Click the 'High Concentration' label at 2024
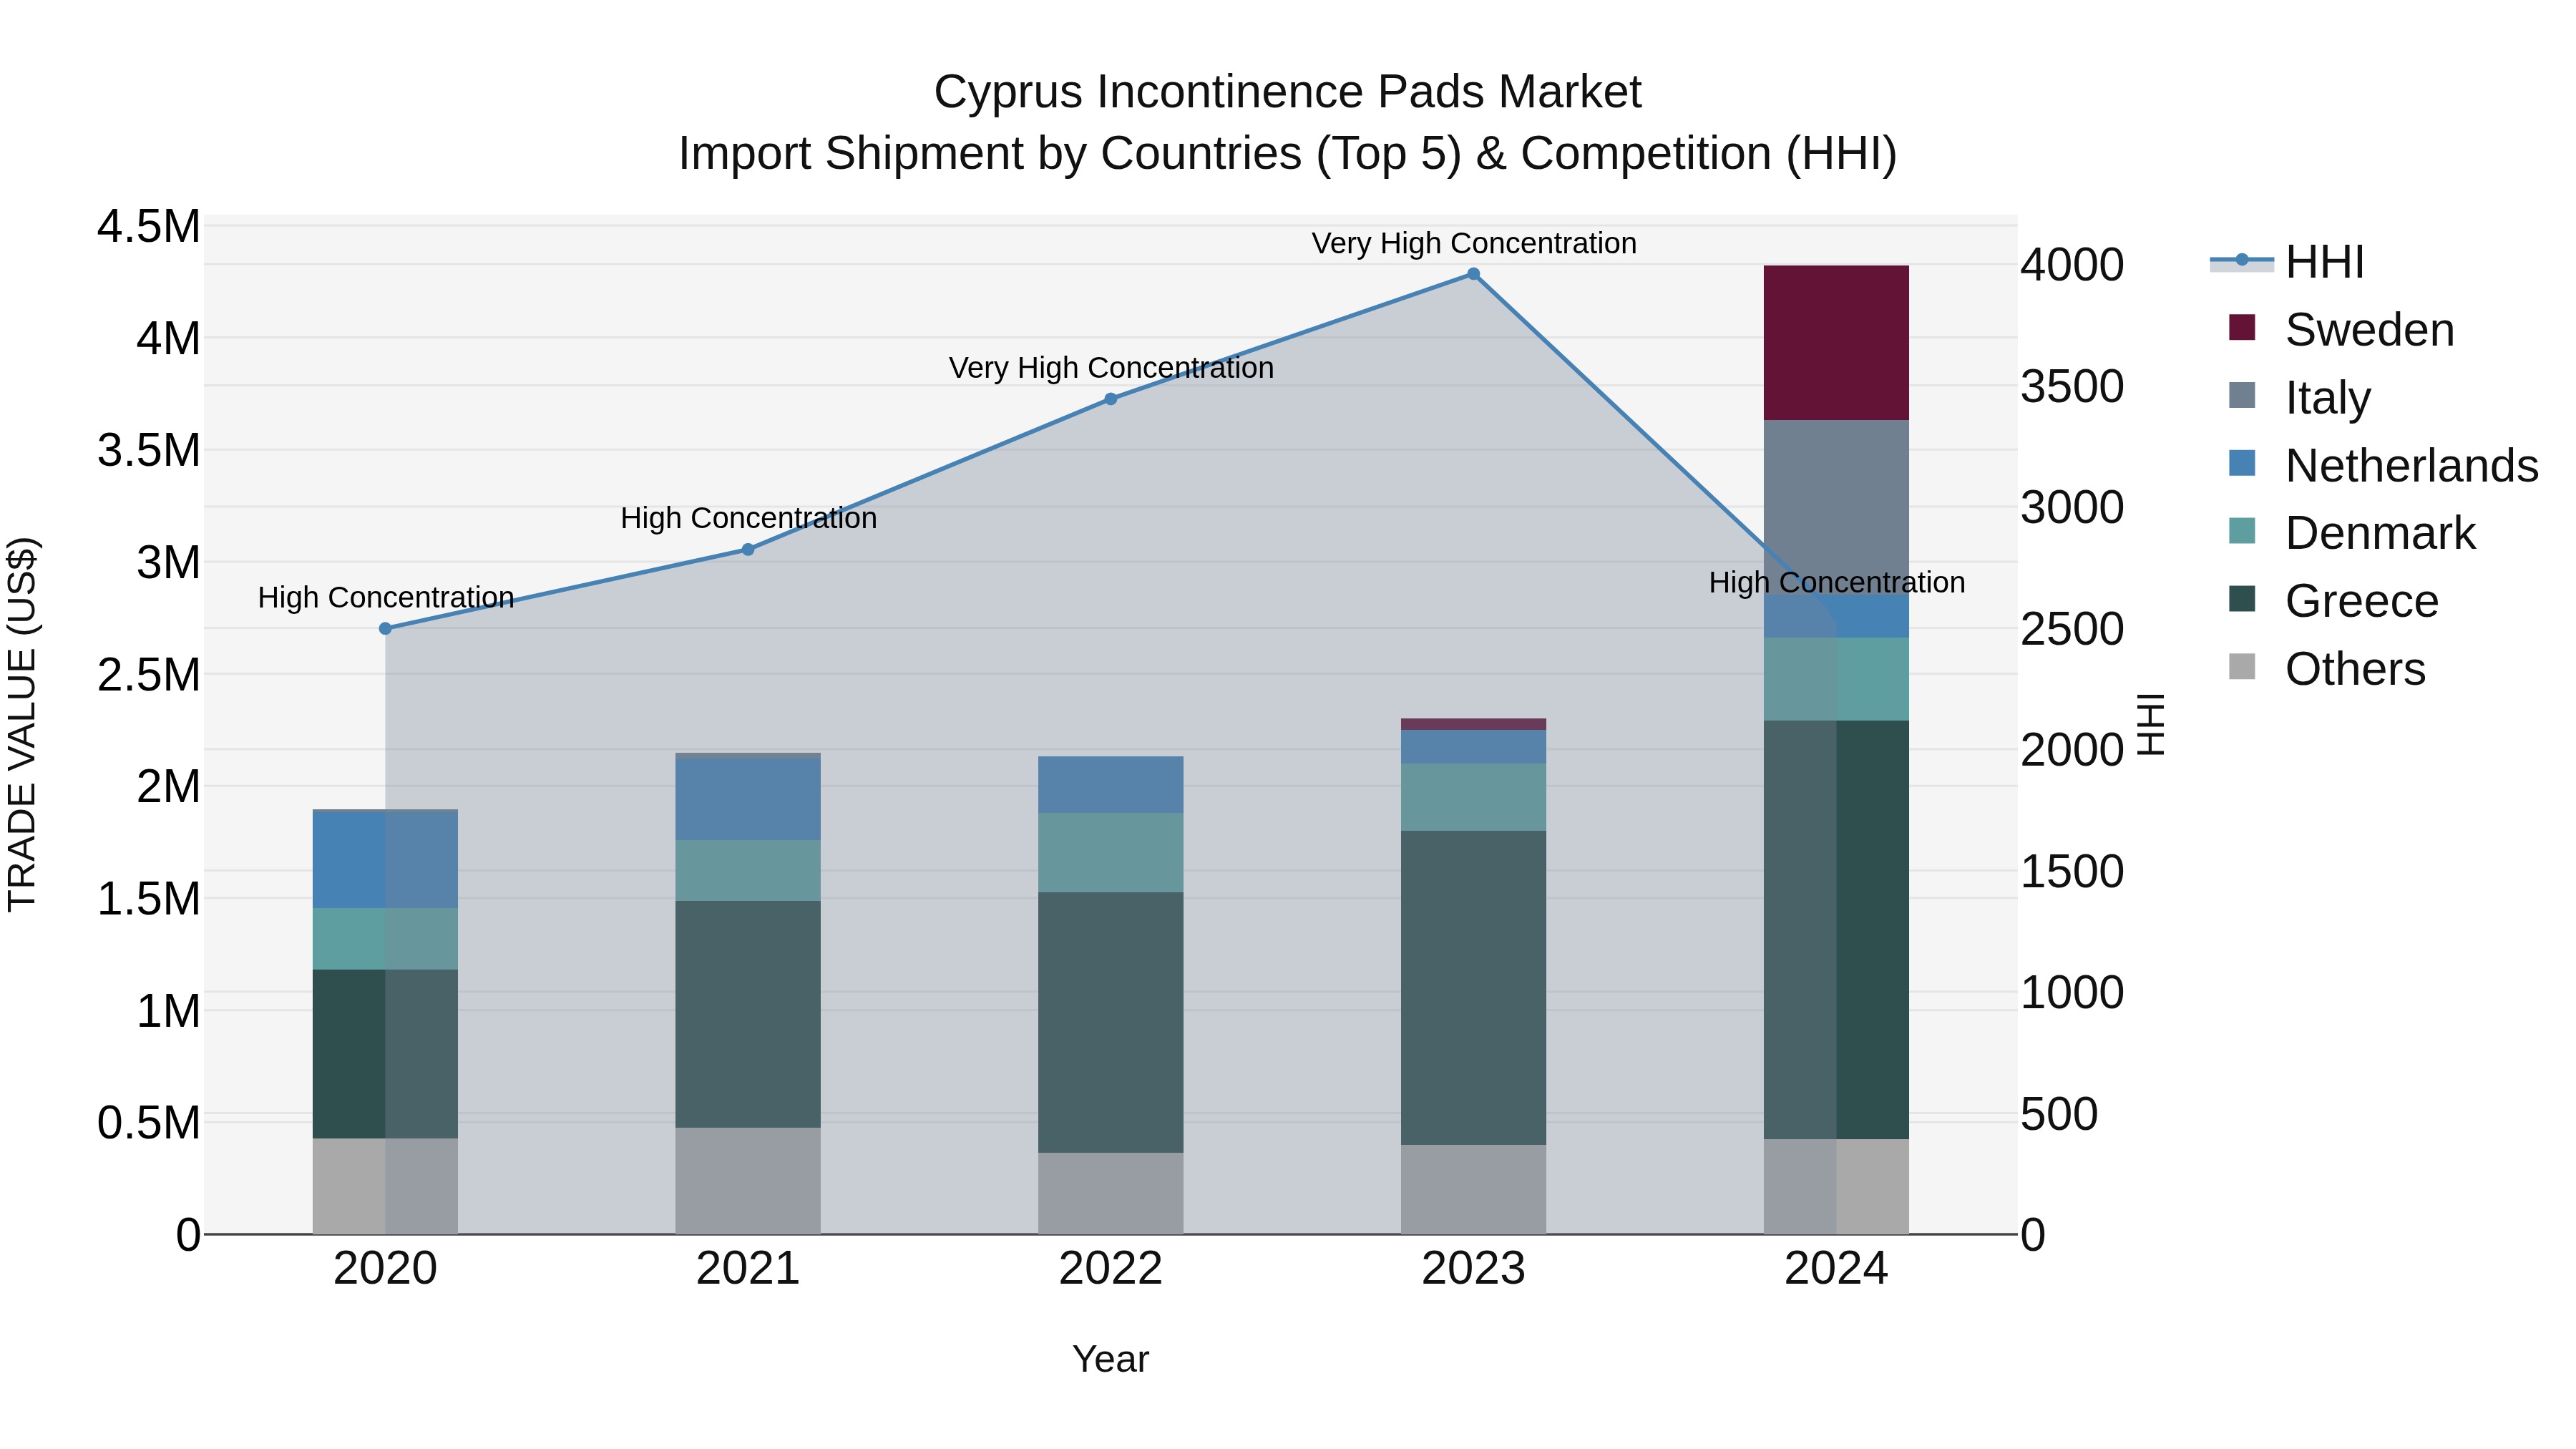The width and height of the screenshot is (2576, 1449). click(1837, 582)
